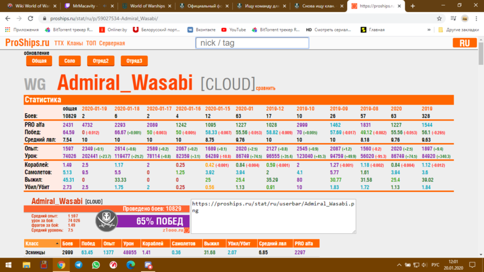Viewport: 484px width, 272px height.
Task: Open the ТТХ menu link
Action: coord(59,43)
